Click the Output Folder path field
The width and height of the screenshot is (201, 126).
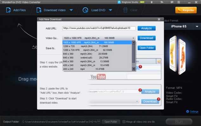pos(60,122)
